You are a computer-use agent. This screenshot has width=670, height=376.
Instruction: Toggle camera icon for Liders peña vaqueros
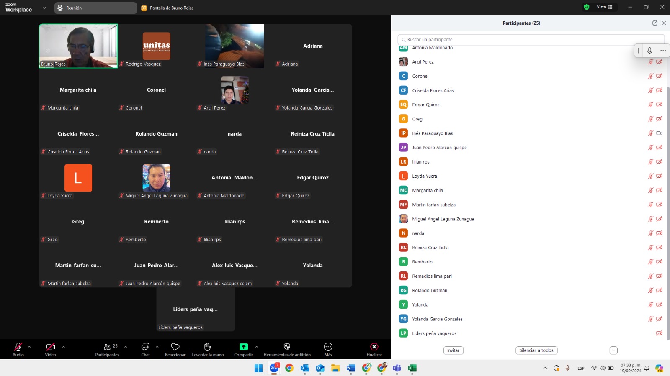pyautogui.click(x=659, y=333)
